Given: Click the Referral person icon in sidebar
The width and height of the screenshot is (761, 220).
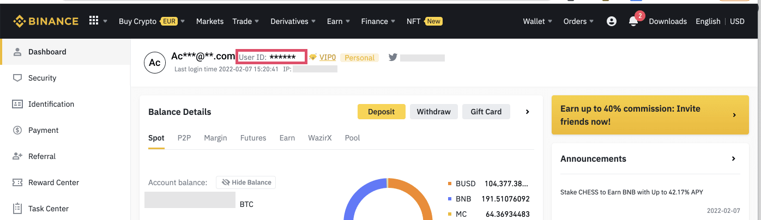Looking at the screenshot, I should 17,156.
